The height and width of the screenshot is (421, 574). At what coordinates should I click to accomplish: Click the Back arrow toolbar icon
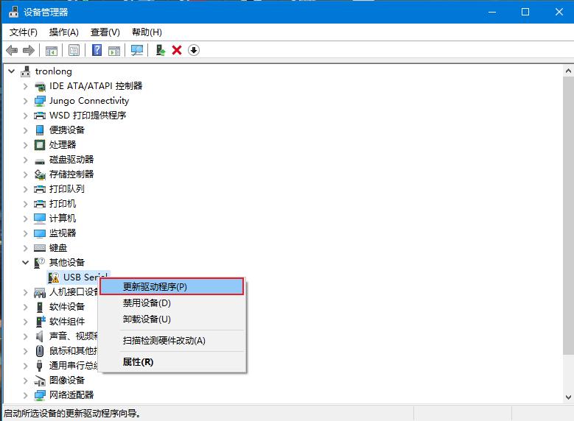point(12,50)
